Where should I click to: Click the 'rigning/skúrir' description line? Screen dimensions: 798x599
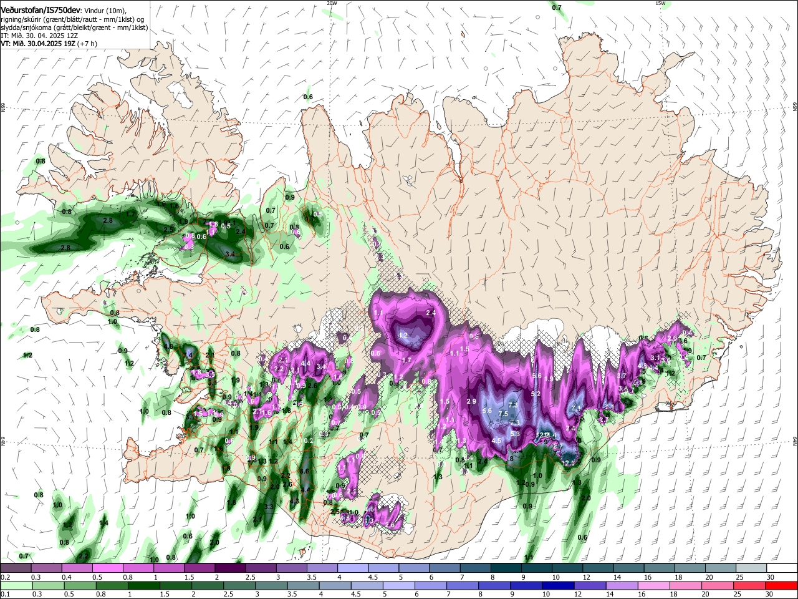[74, 19]
